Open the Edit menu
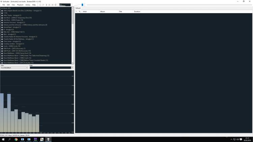The height and width of the screenshot is (142, 253). coord(8,5)
